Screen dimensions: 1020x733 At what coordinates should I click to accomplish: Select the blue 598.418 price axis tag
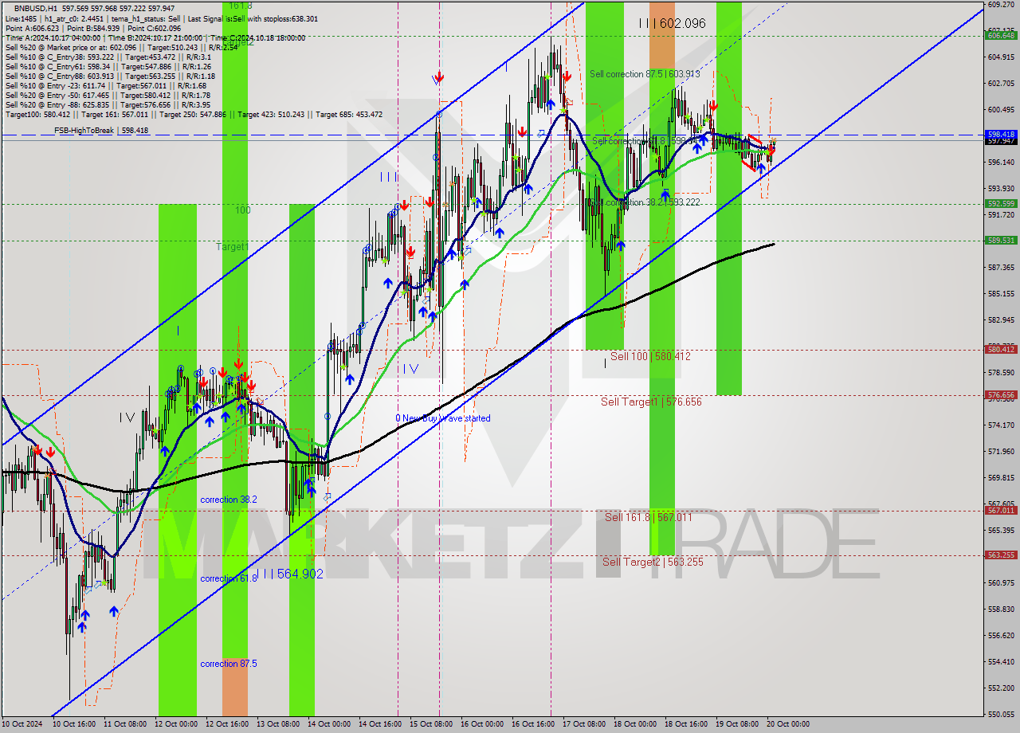[1002, 135]
